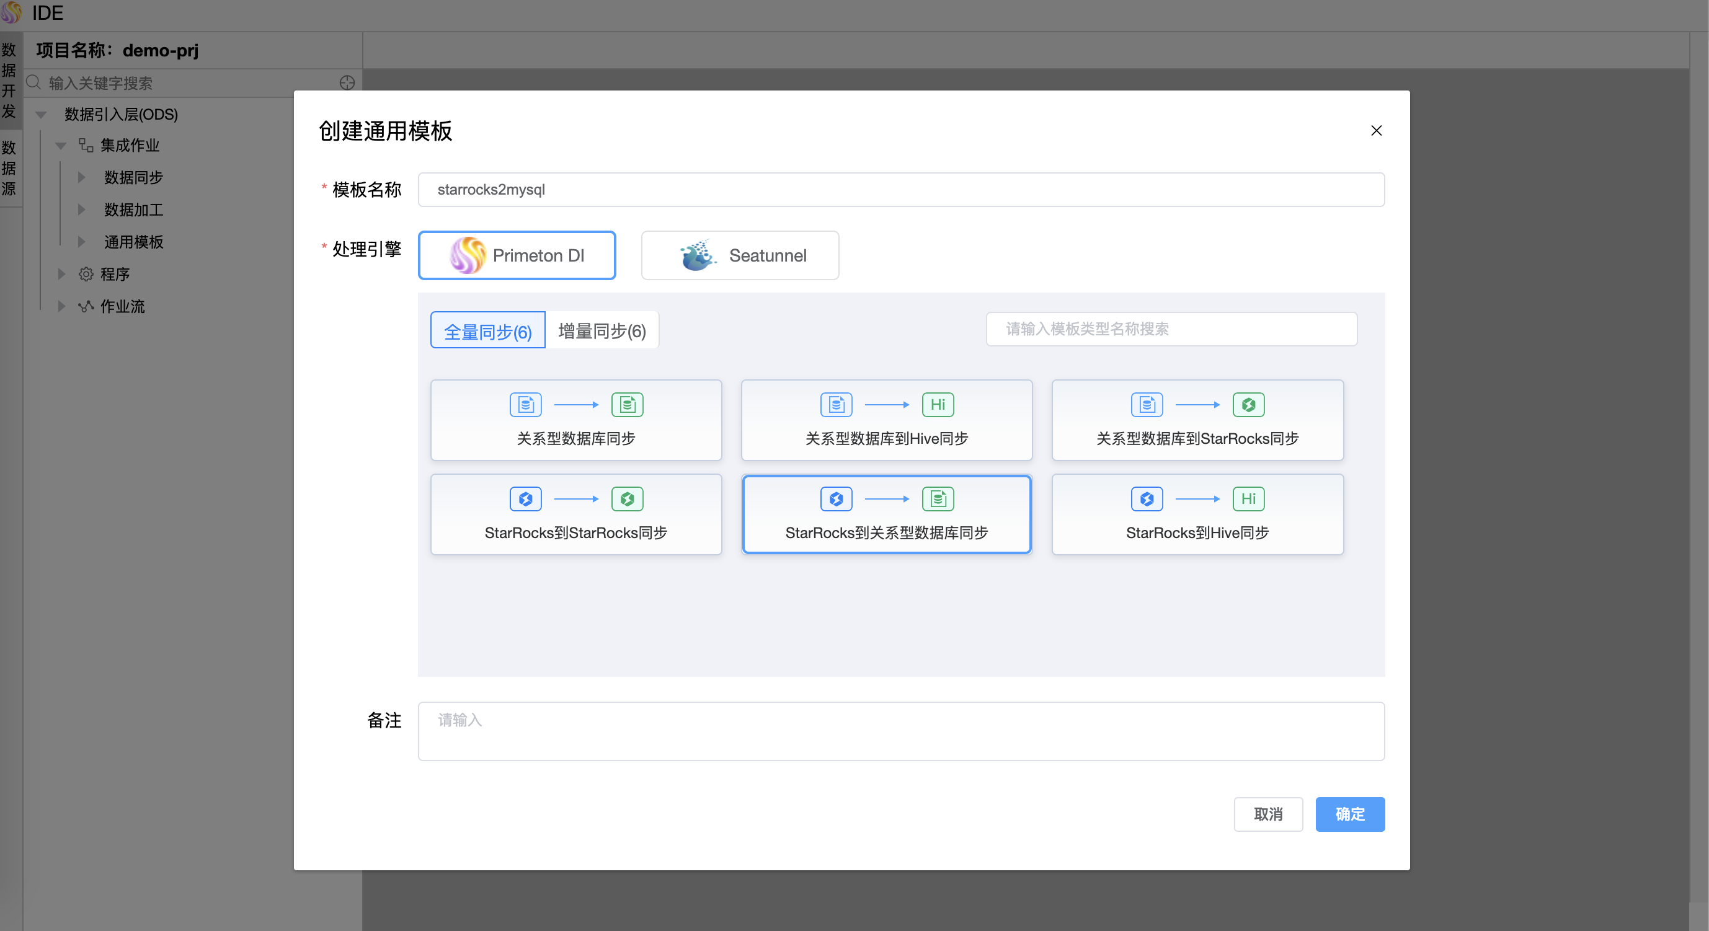
Task: Click the workflow icon next to 作业流
Action: click(x=86, y=306)
